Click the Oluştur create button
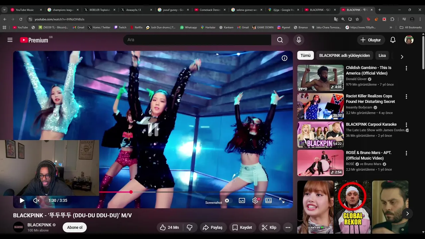 point(370,40)
